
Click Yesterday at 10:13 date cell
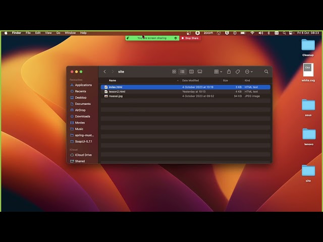tap(194, 92)
